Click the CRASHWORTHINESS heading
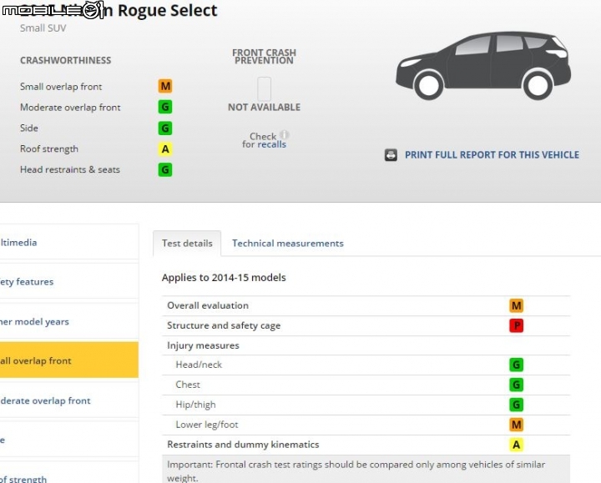The width and height of the screenshot is (601, 483). (x=66, y=60)
